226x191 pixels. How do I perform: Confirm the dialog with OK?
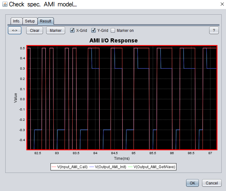pyautogui.click(x=192, y=183)
